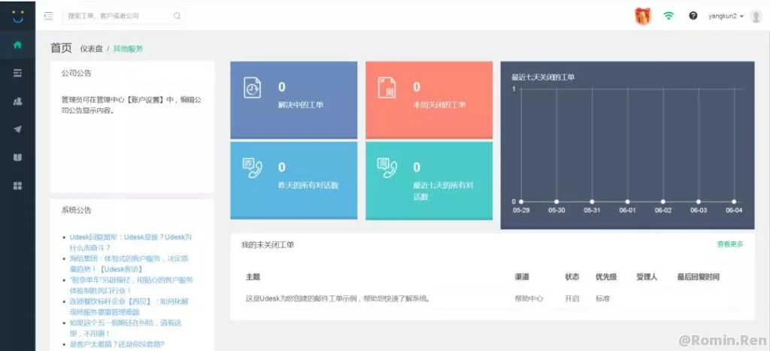Click the 06-04 data point on chart
Image resolution: width=770 pixels, height=351 pixels.
[x=734, y=201]
